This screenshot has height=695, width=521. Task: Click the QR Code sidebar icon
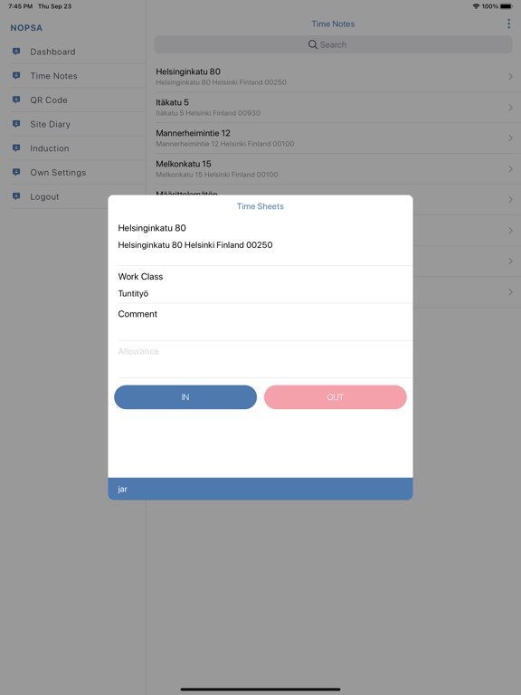pyautogui.click(x=16, y=100)
